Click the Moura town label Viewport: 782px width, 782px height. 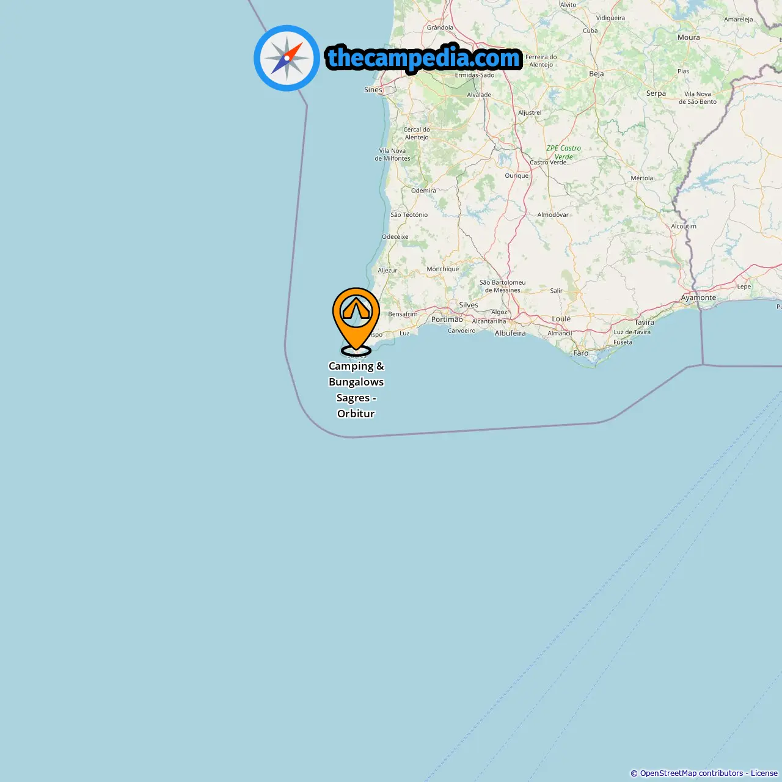pyautogui.click(x=689, y=37)
